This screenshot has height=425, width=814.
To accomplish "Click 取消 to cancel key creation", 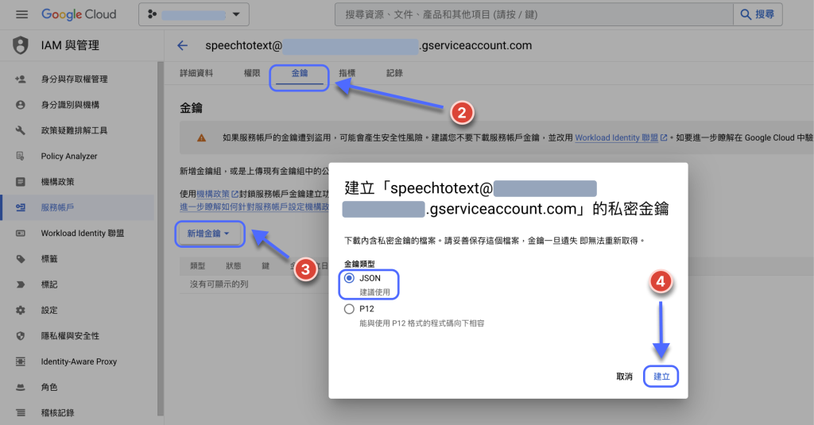I will [x=624, y=377].
